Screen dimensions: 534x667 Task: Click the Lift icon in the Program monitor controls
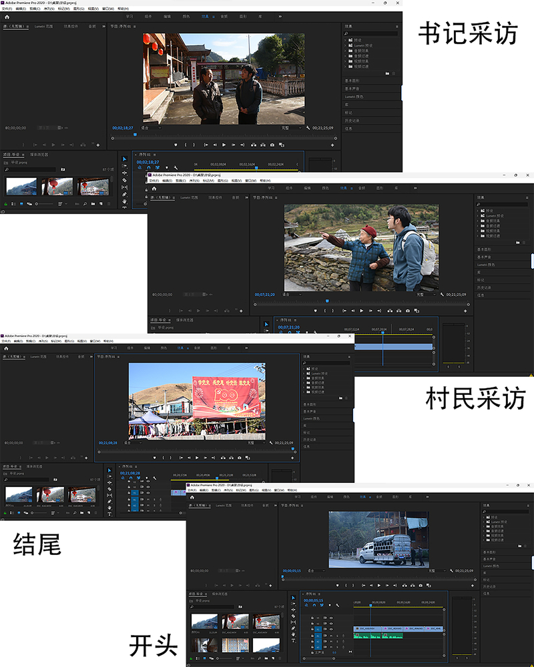tap(252, 145)
